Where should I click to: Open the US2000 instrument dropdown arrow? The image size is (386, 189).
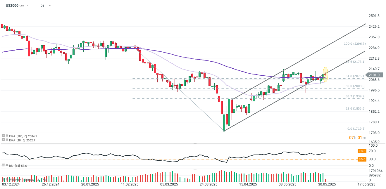point(27,5)
